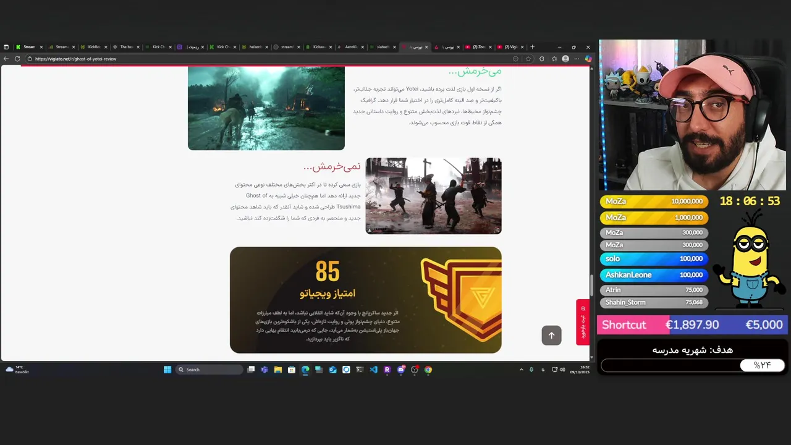Screen dimensions: 791x445
Task: Open the rainy village horse screenshot
Action: coord(266,108)
